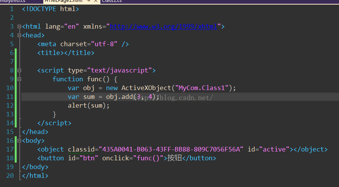The height and width of the screenshot is (187, 339).
Task: Close the HTMLPage1.html tab
Action: (x=96, y=1)
